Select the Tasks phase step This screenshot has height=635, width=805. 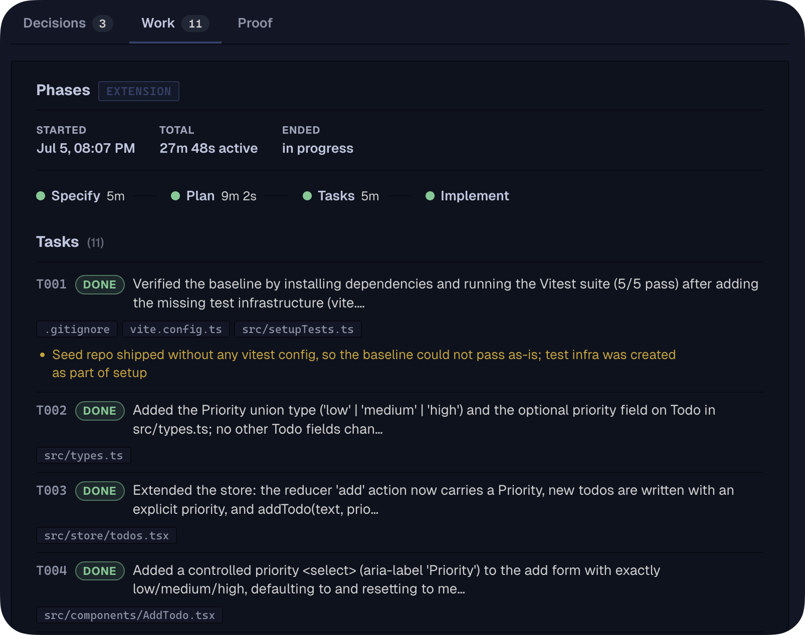(x=341, y=196)
